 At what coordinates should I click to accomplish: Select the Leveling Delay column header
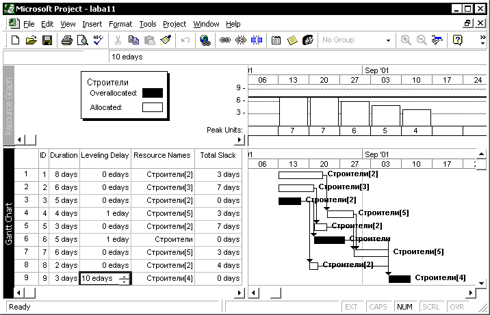pyautogui.click(x=105, y=159)
